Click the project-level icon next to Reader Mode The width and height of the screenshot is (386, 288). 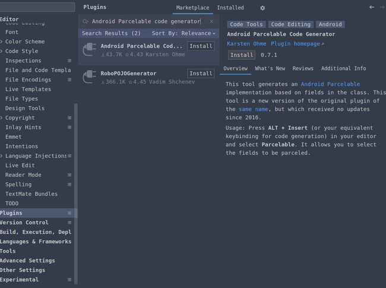[69, 175]
